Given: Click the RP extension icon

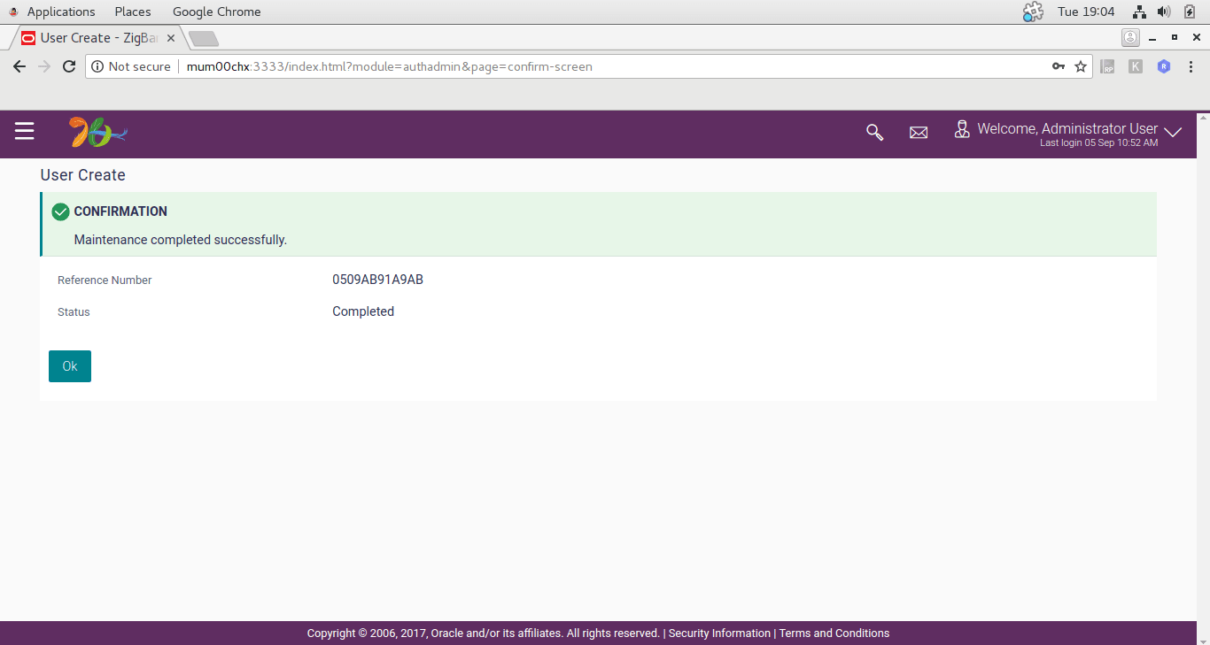Looking at the screenshot, I should 1107,66.
